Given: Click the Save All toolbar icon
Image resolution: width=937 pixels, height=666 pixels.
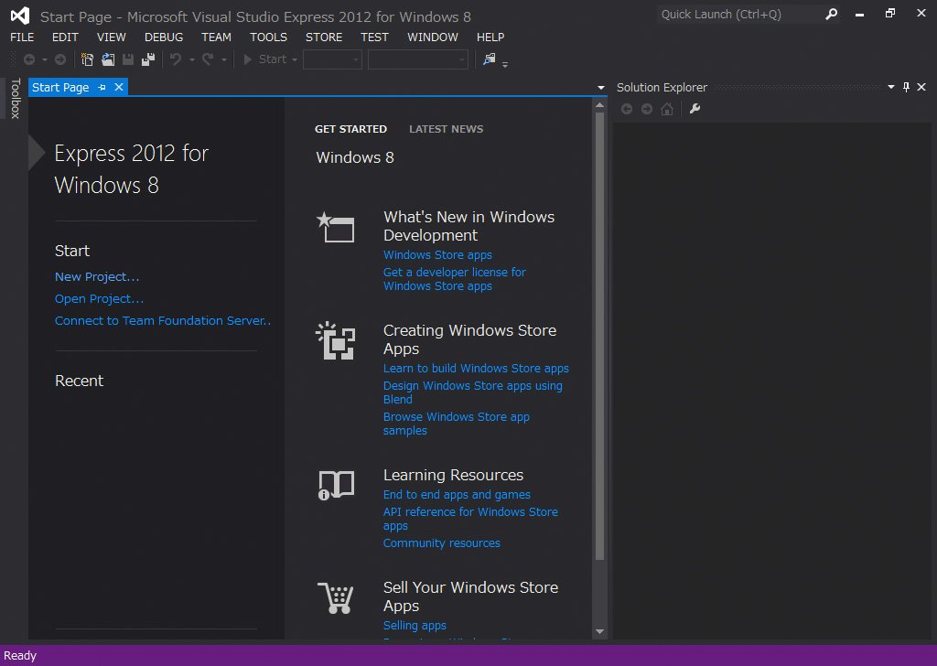Looking at the screenshot, I should [x=148, y=59].
